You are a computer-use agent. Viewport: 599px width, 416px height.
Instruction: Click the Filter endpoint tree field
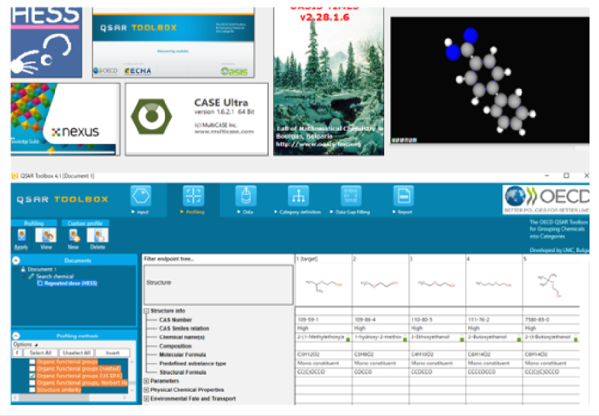tap(218, 259)
